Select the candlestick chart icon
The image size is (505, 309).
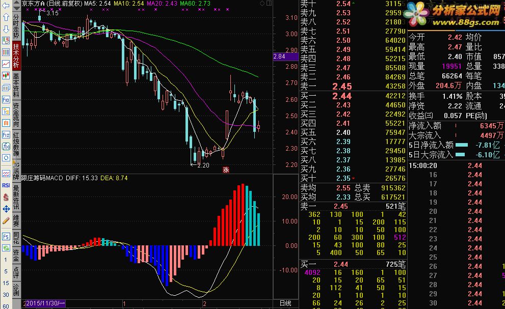[6, 76]
